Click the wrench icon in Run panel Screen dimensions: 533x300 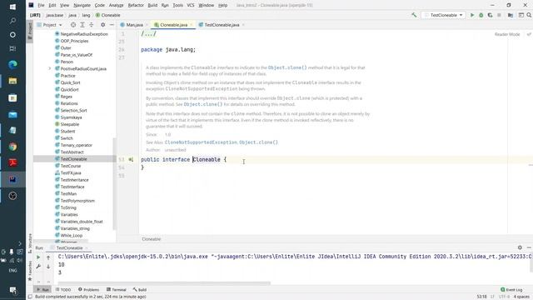click(x=38, y=267)
